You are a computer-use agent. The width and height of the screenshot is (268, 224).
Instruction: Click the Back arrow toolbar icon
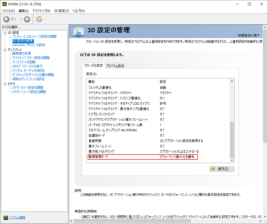pyautogui.click(x=6, y=19)
